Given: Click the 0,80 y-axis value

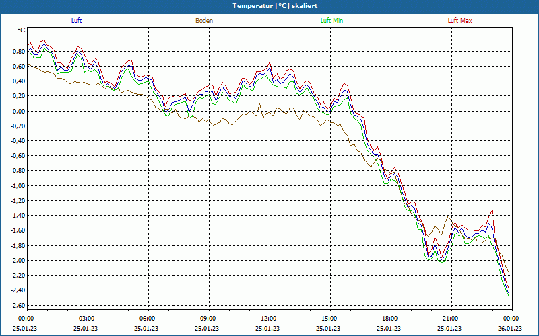Looking at the screenshot, I should 20,52.
